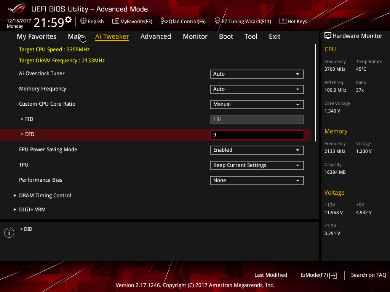Click Hot Keys label
This screenshot has height=292, width=390.
297,21
